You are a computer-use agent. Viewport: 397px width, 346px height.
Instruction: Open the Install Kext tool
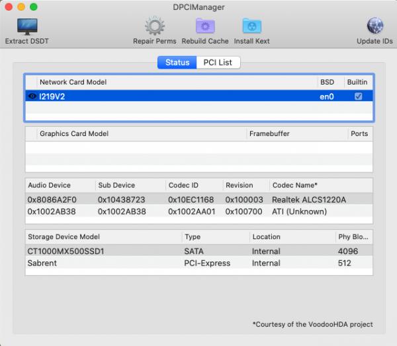(251, 26)
